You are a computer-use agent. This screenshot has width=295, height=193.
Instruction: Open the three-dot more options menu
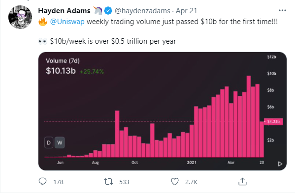click(x=282, y=10)
